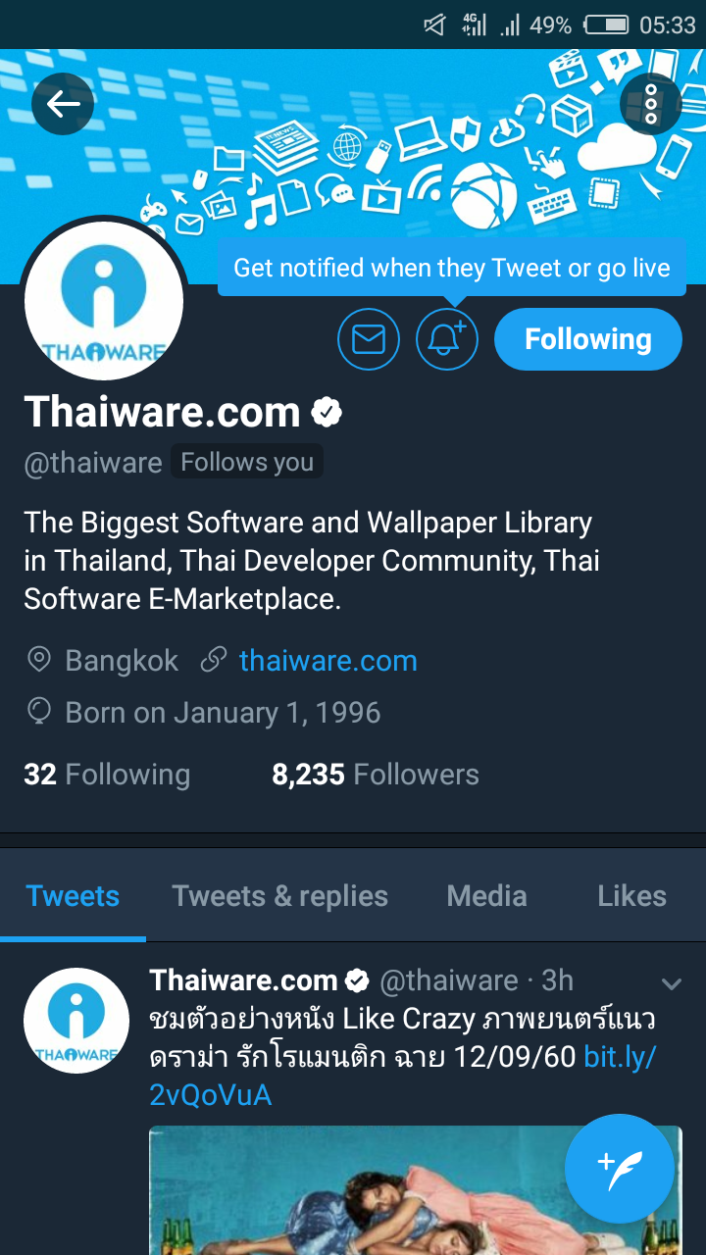
Task: Turn on Tweet notifications with bell icon
Action: tap(447, 339)
